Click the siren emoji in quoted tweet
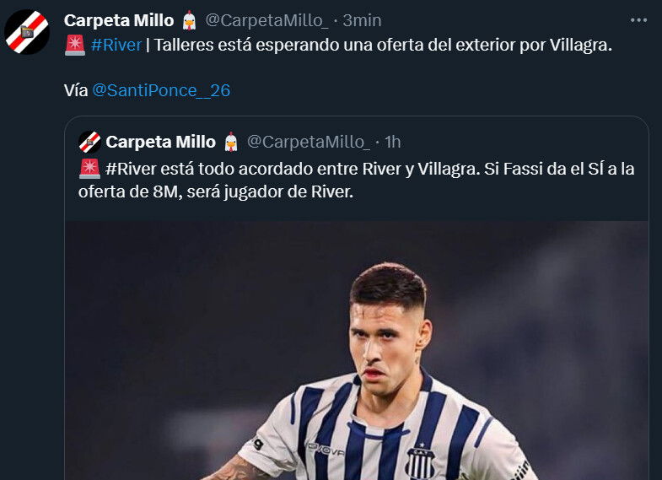This screenshot has width=662, height=480. [x=89, y=169]
